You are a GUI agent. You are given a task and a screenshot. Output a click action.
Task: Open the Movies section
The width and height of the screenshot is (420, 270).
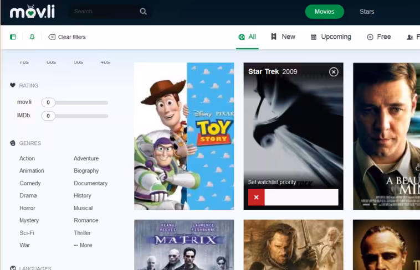pos(324,12)
